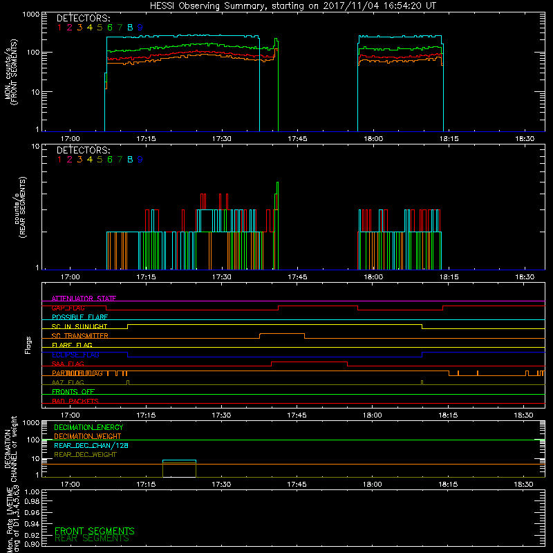
Task: Select detector 5 in the front segments legend
Action: (100, 28)
